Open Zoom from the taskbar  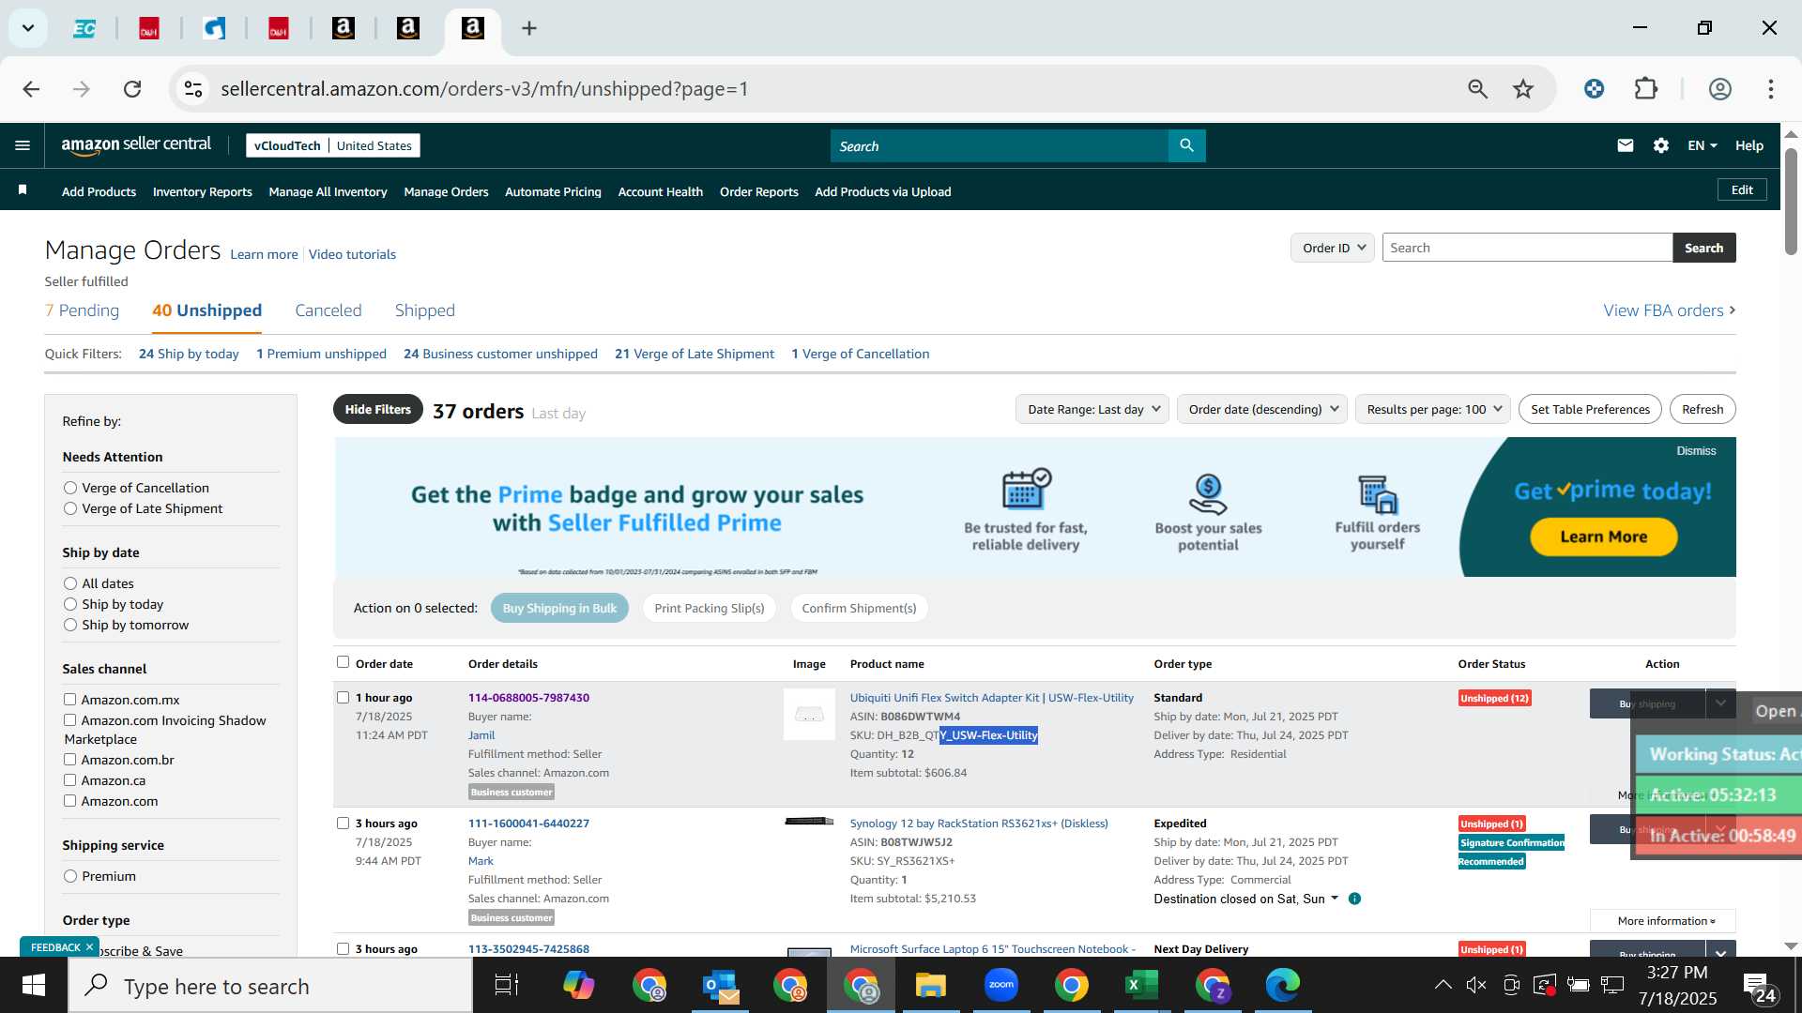[x=1001, y=986]
